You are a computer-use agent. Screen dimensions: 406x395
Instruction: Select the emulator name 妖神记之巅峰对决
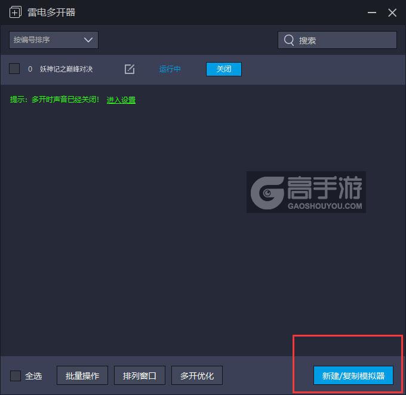point(66,69)
